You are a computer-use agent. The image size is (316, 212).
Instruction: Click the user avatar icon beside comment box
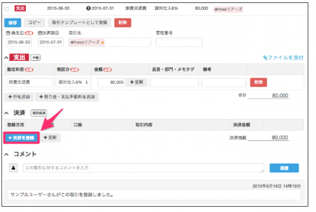[x=13, y=168]
